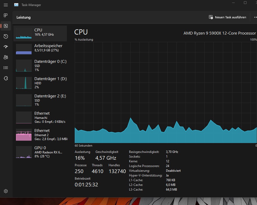Click the Datenträger 1 mini graph thumbnail
Screen dimensions: 257x205
click(x=24, y=83)
